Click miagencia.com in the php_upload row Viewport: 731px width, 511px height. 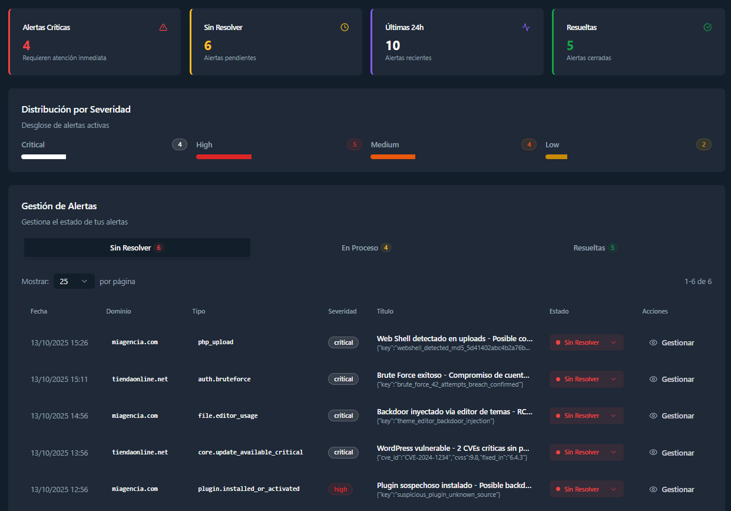coord(135,342)
